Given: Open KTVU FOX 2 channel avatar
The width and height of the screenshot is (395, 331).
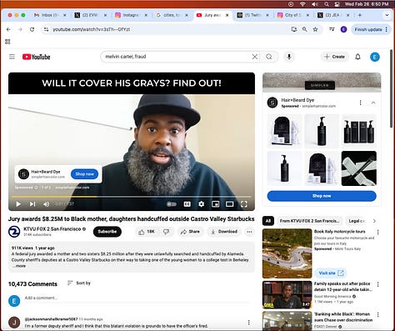Looking at the screenshot, I should pyautogui.click(x=14, y=232).
